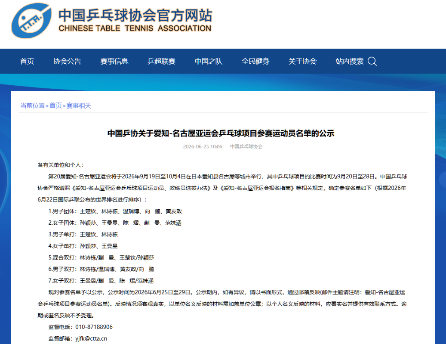The width and height of the screenshot is (446, 344).
Task: Click the 7.女子双打 roster line
Action: tap(101, 281)
